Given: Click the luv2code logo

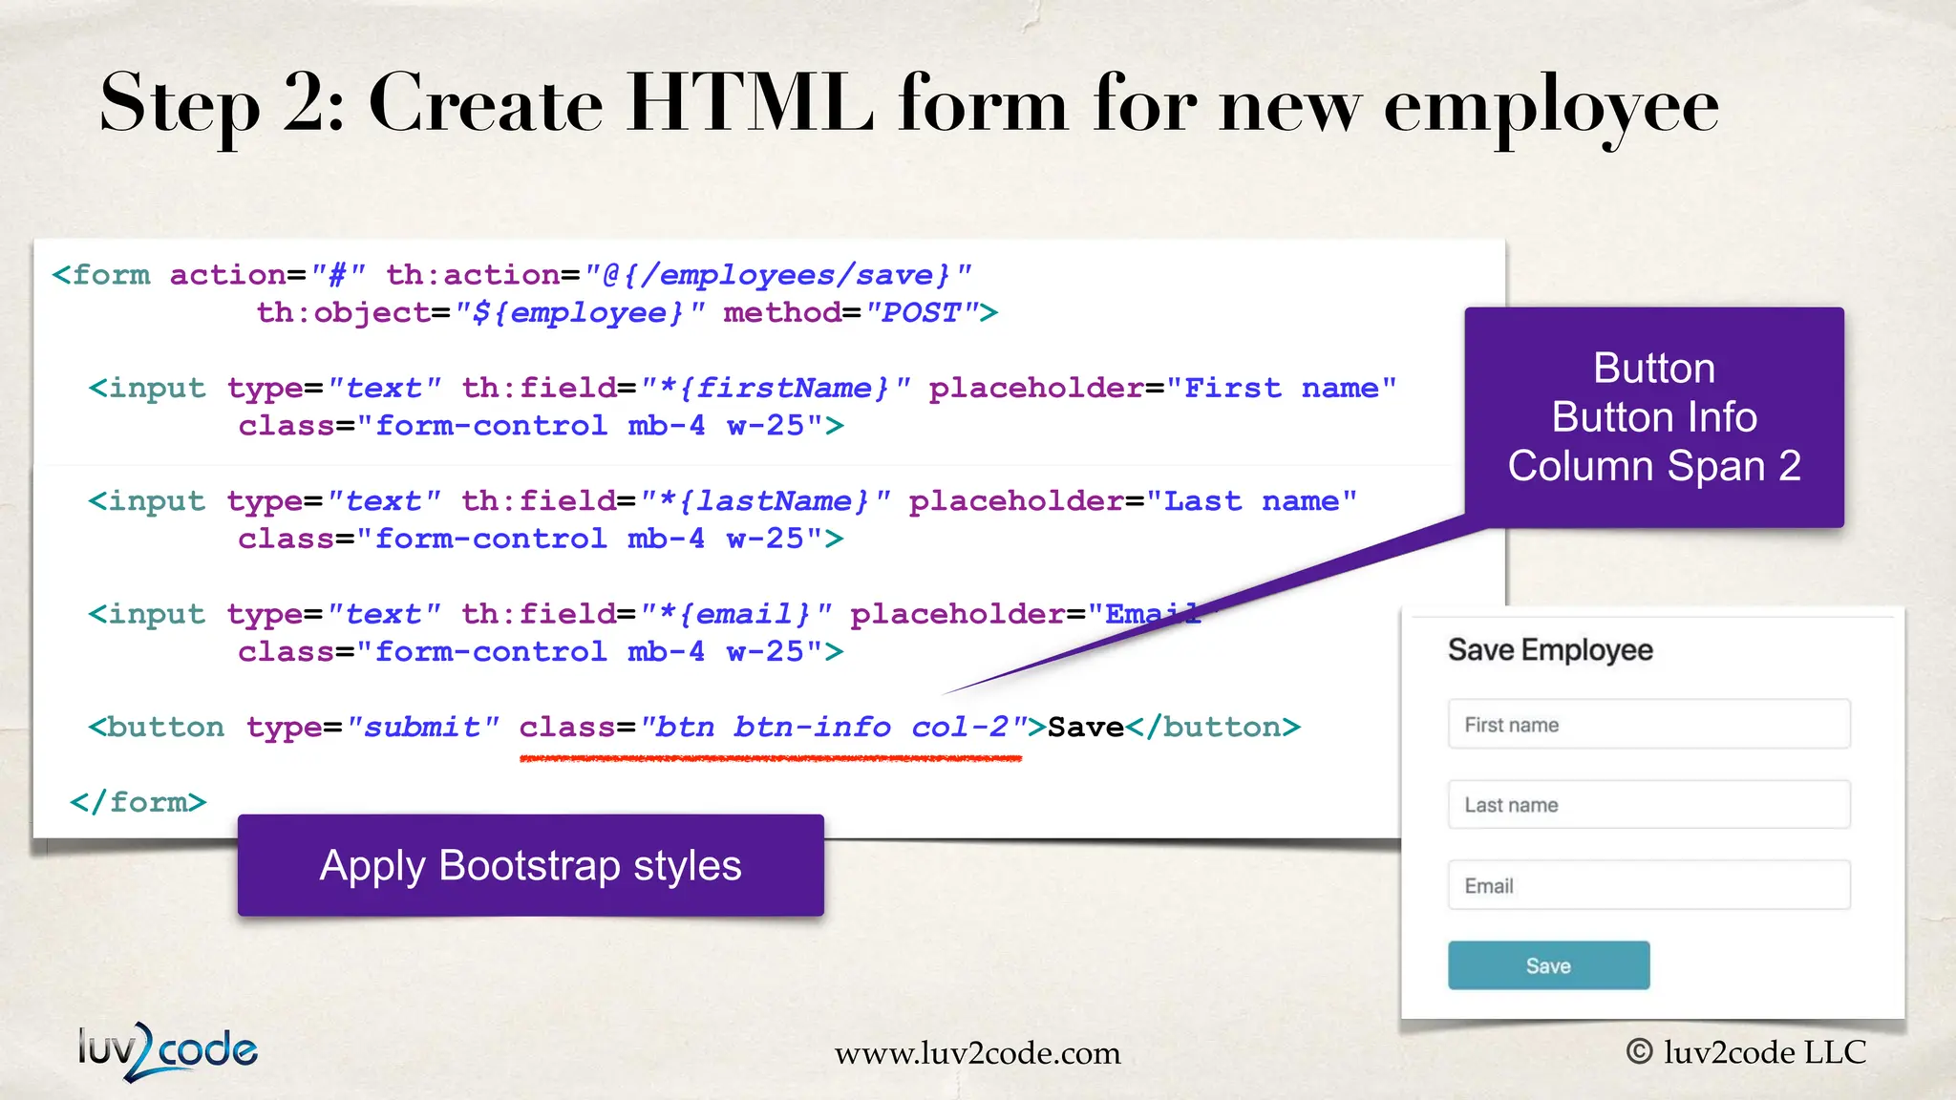Looking at the screenshot, I should tap(168, 1050).
